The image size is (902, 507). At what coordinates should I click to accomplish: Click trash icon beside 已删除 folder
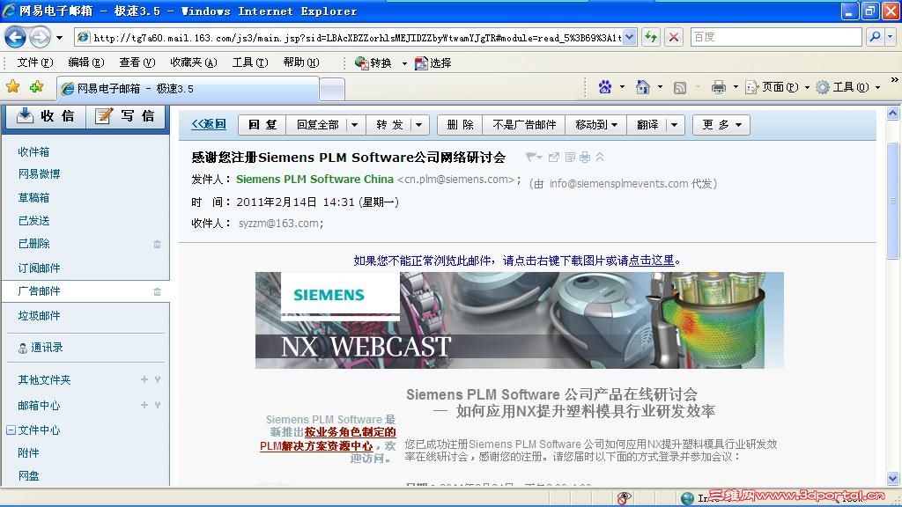157,245
